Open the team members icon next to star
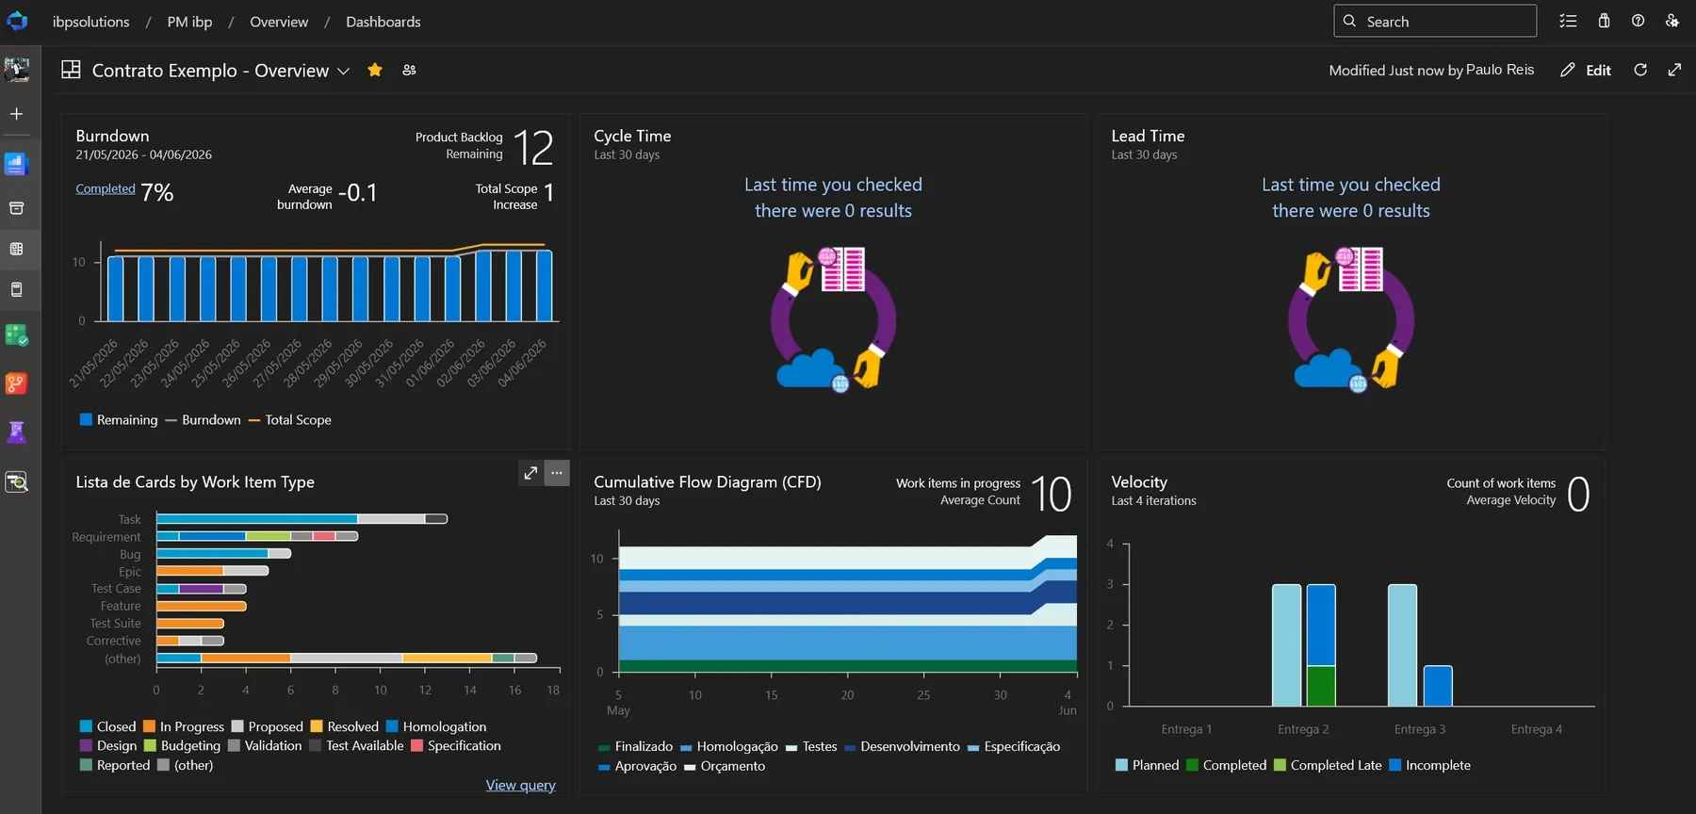The width and height of the screenshot is (1696, 814). tap(409, 70)
